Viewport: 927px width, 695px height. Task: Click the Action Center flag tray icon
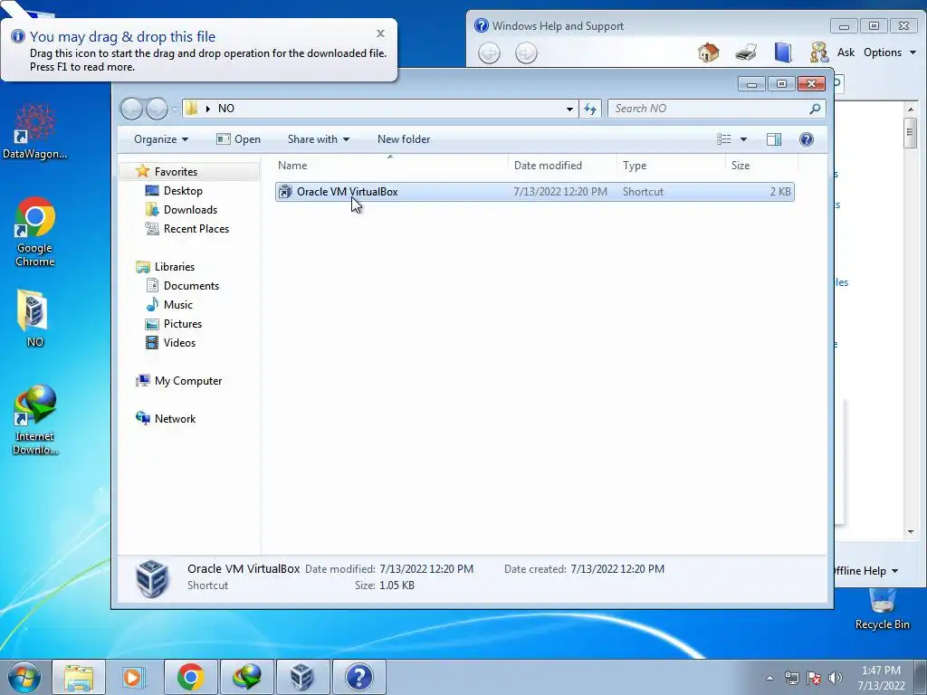click(x=814, y=678)
